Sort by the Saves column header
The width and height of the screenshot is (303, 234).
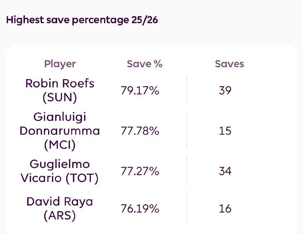[x=229, y=64]
